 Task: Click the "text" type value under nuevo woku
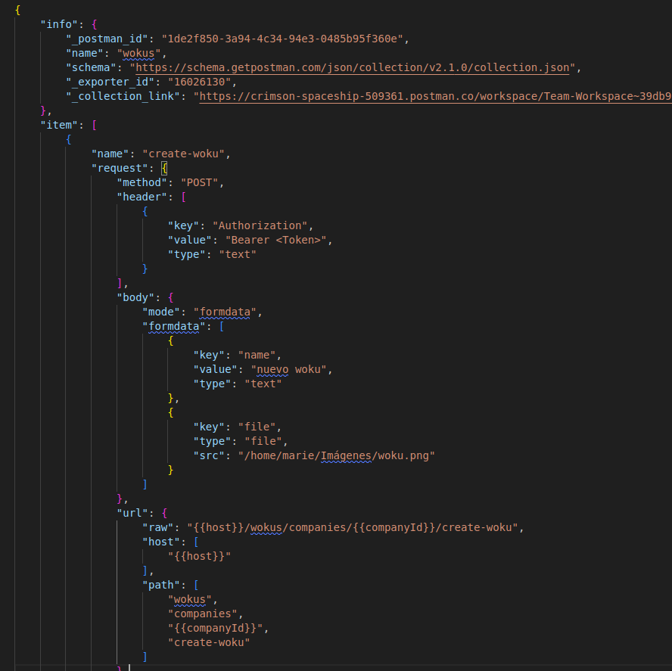263,384
